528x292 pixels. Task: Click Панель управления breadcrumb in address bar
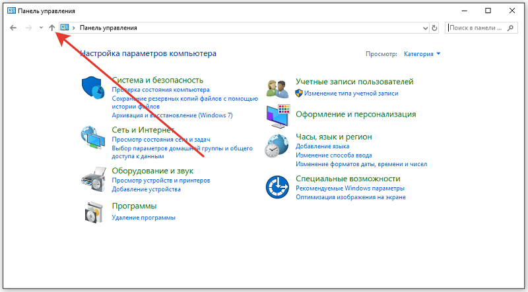pyautogui.click(x=108, y=28)
